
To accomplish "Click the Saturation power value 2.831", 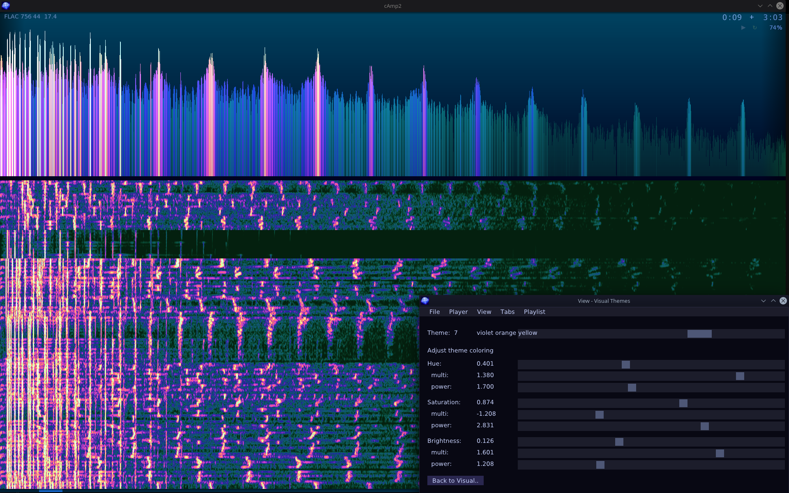I will click(x=485, y=425).
